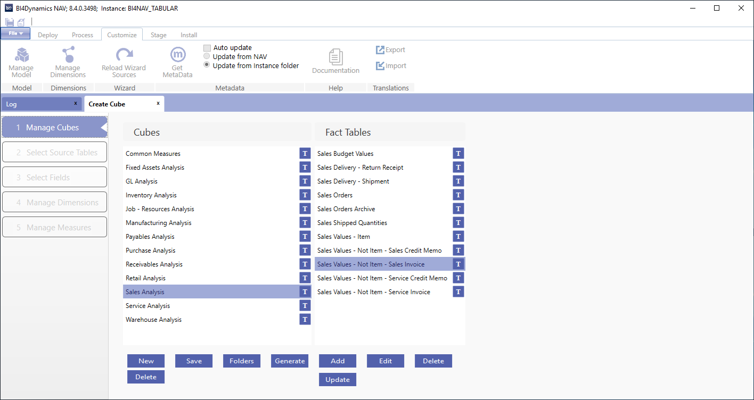Click the T icon beside Sales Shipped Quantities
The height and width of the screenshot is (400, 754).
click(458, 223)
